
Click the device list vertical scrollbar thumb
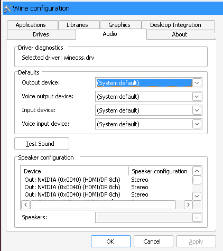coord(197,180)
